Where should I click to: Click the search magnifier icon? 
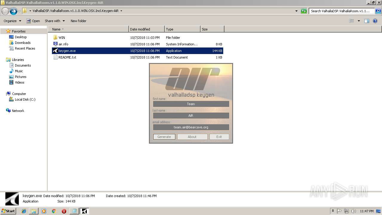click(x=378, y=11)
